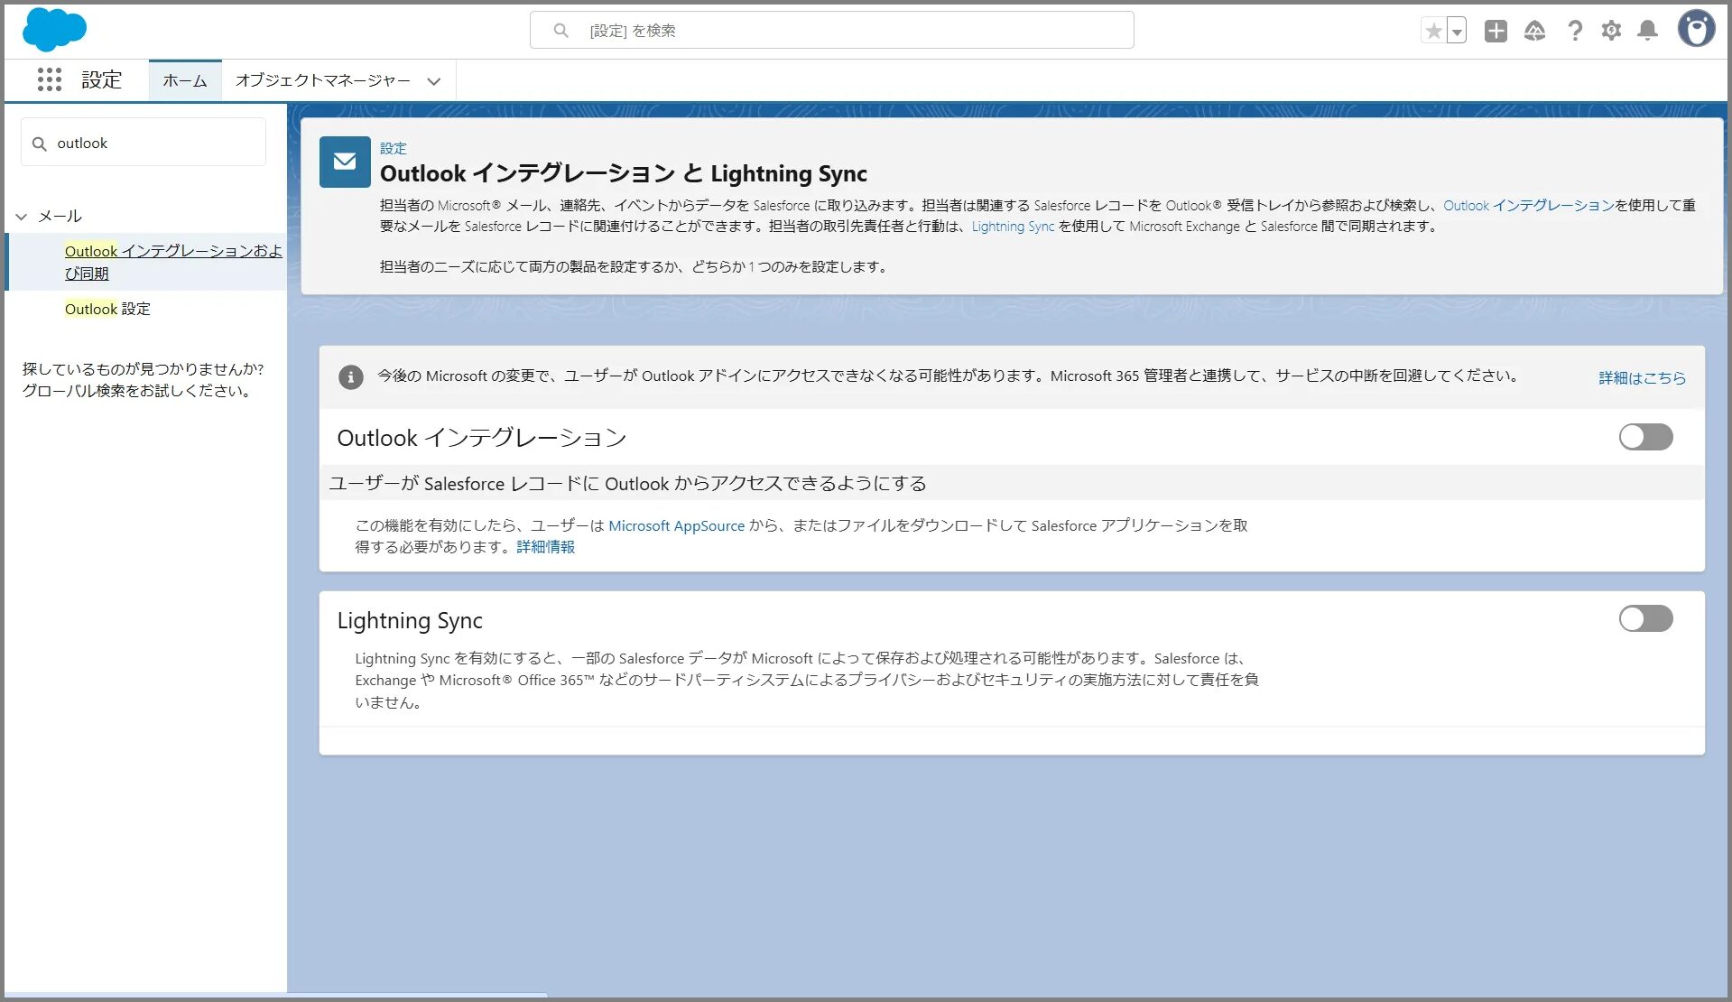
Task: Switch to the オブジェクトマネージャー tab
Action: (322, 80)
